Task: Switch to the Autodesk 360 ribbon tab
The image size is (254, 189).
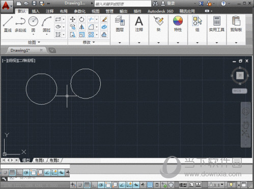Action: 160,11
